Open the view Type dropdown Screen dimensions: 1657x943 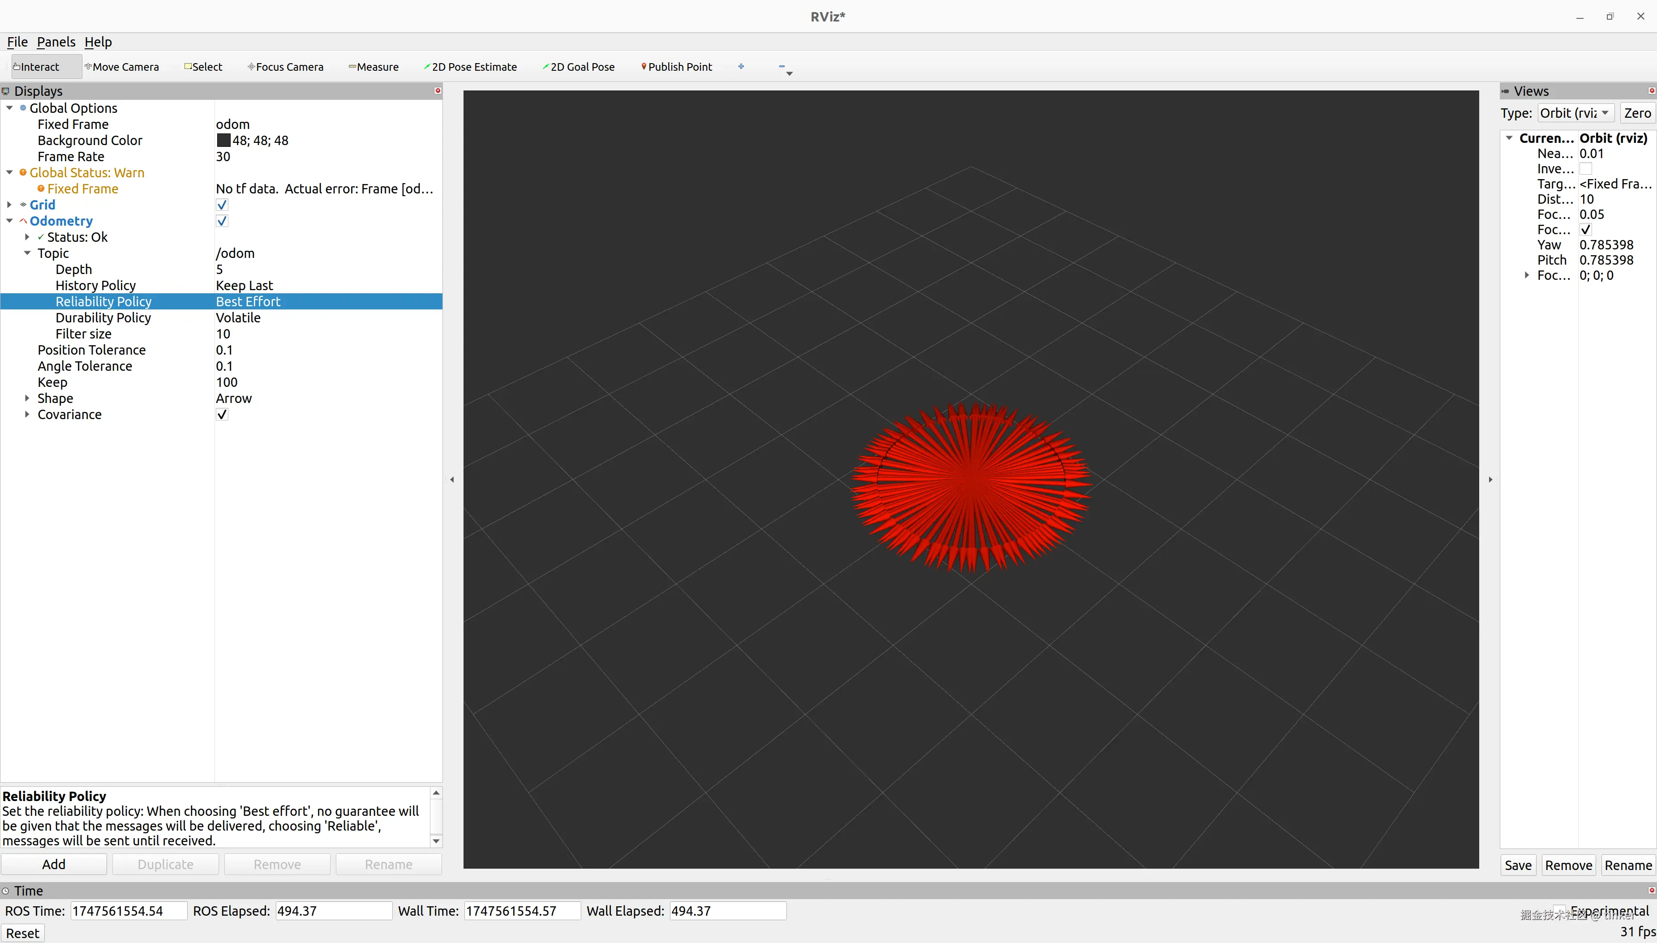tap(1575, 113)
